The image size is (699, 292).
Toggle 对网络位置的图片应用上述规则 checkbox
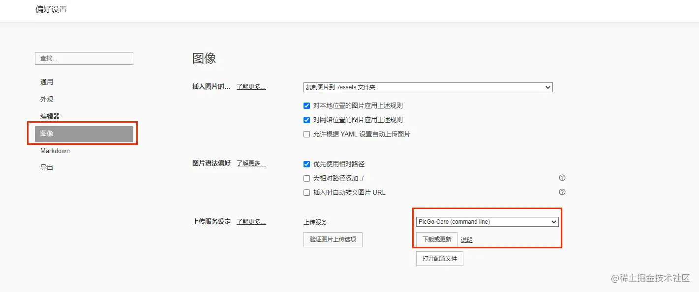pos(307,120)
